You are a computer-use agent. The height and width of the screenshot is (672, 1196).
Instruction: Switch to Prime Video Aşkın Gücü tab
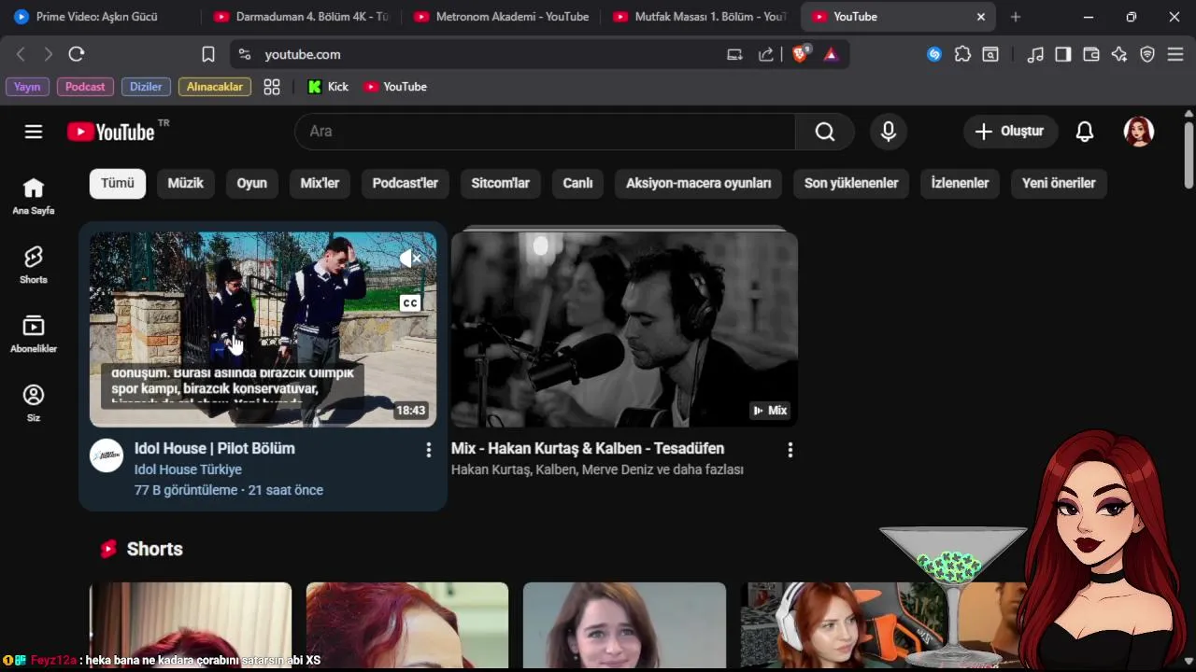(98, 17)
